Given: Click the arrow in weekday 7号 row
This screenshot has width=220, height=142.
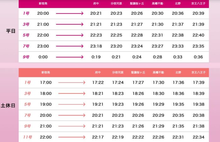Looking at the screenshot, I should pos(69,46).
